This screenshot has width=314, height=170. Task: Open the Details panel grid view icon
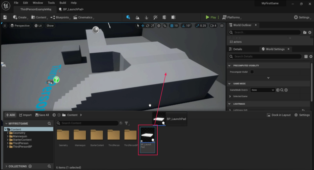pyautogui.click(x=306, y=56)
